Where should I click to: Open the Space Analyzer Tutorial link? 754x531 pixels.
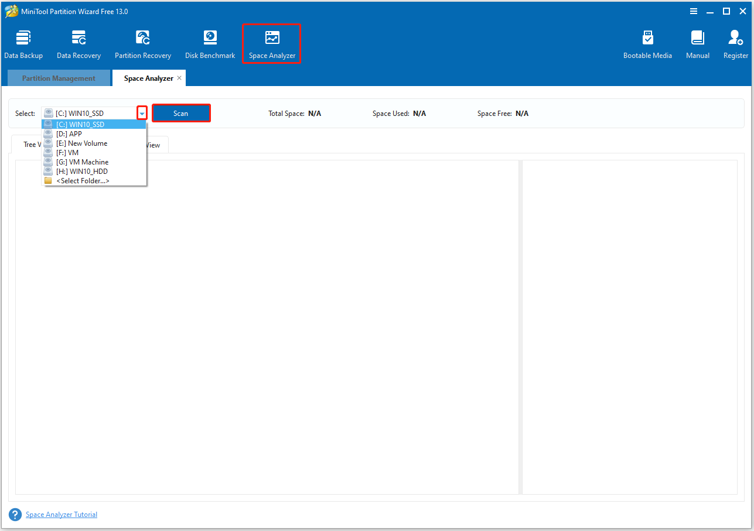(61, 514)
